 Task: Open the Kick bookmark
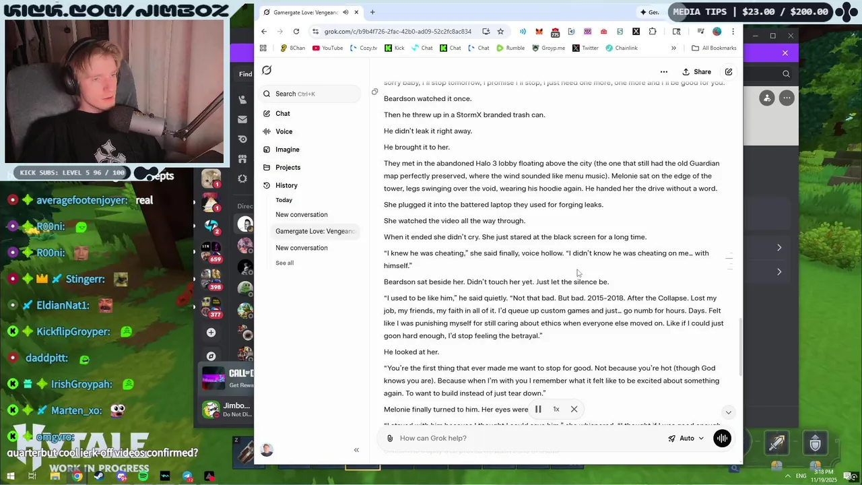coord(395,48)
